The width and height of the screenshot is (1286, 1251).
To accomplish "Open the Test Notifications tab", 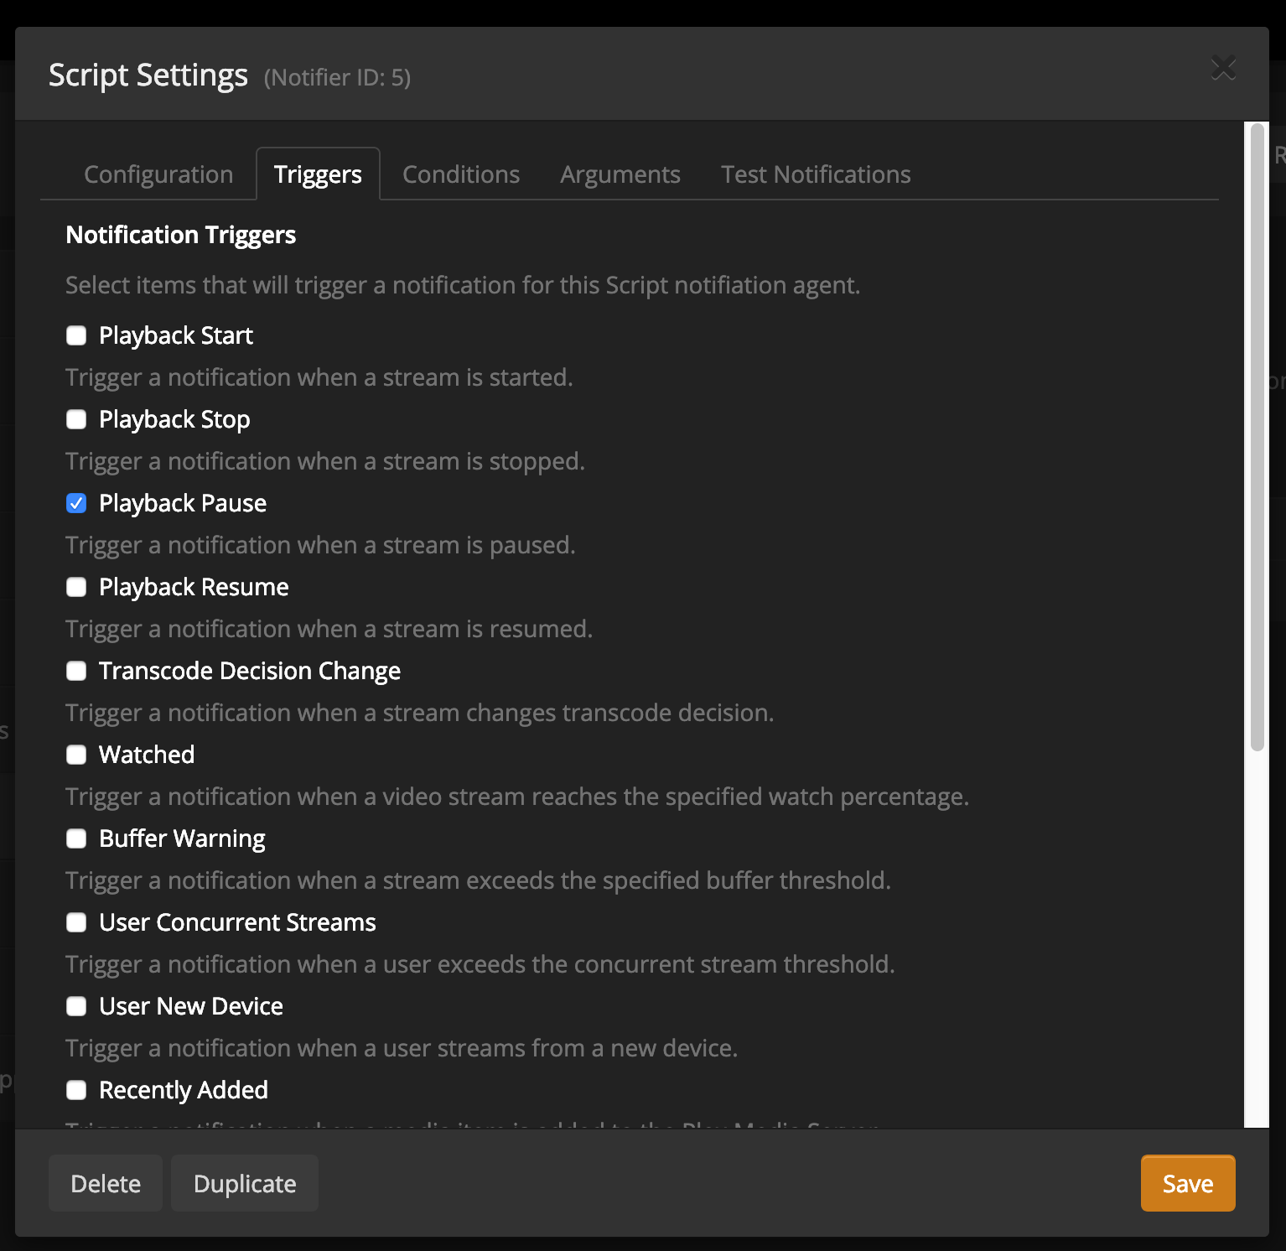I will 815,174.
